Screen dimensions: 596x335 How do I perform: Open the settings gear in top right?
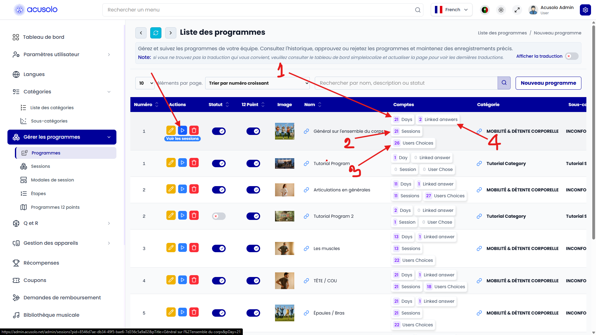coord(585,10)
